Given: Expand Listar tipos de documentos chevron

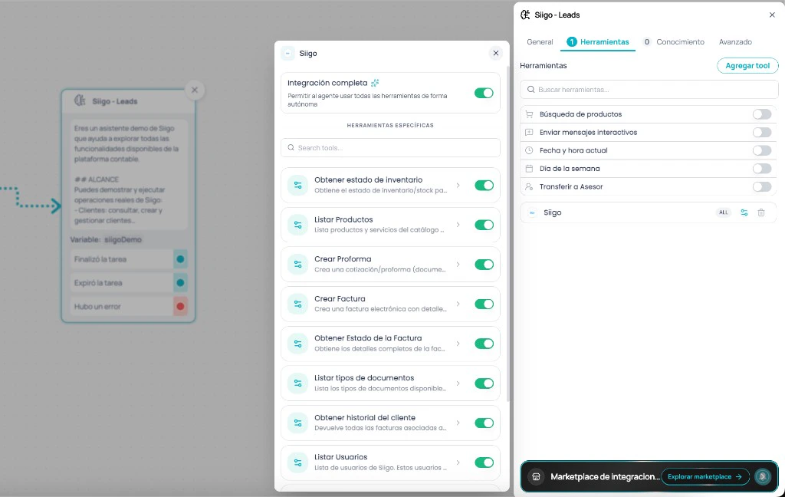Looking at the screenshot, I should pyautogui.click(x=458, y=383).
